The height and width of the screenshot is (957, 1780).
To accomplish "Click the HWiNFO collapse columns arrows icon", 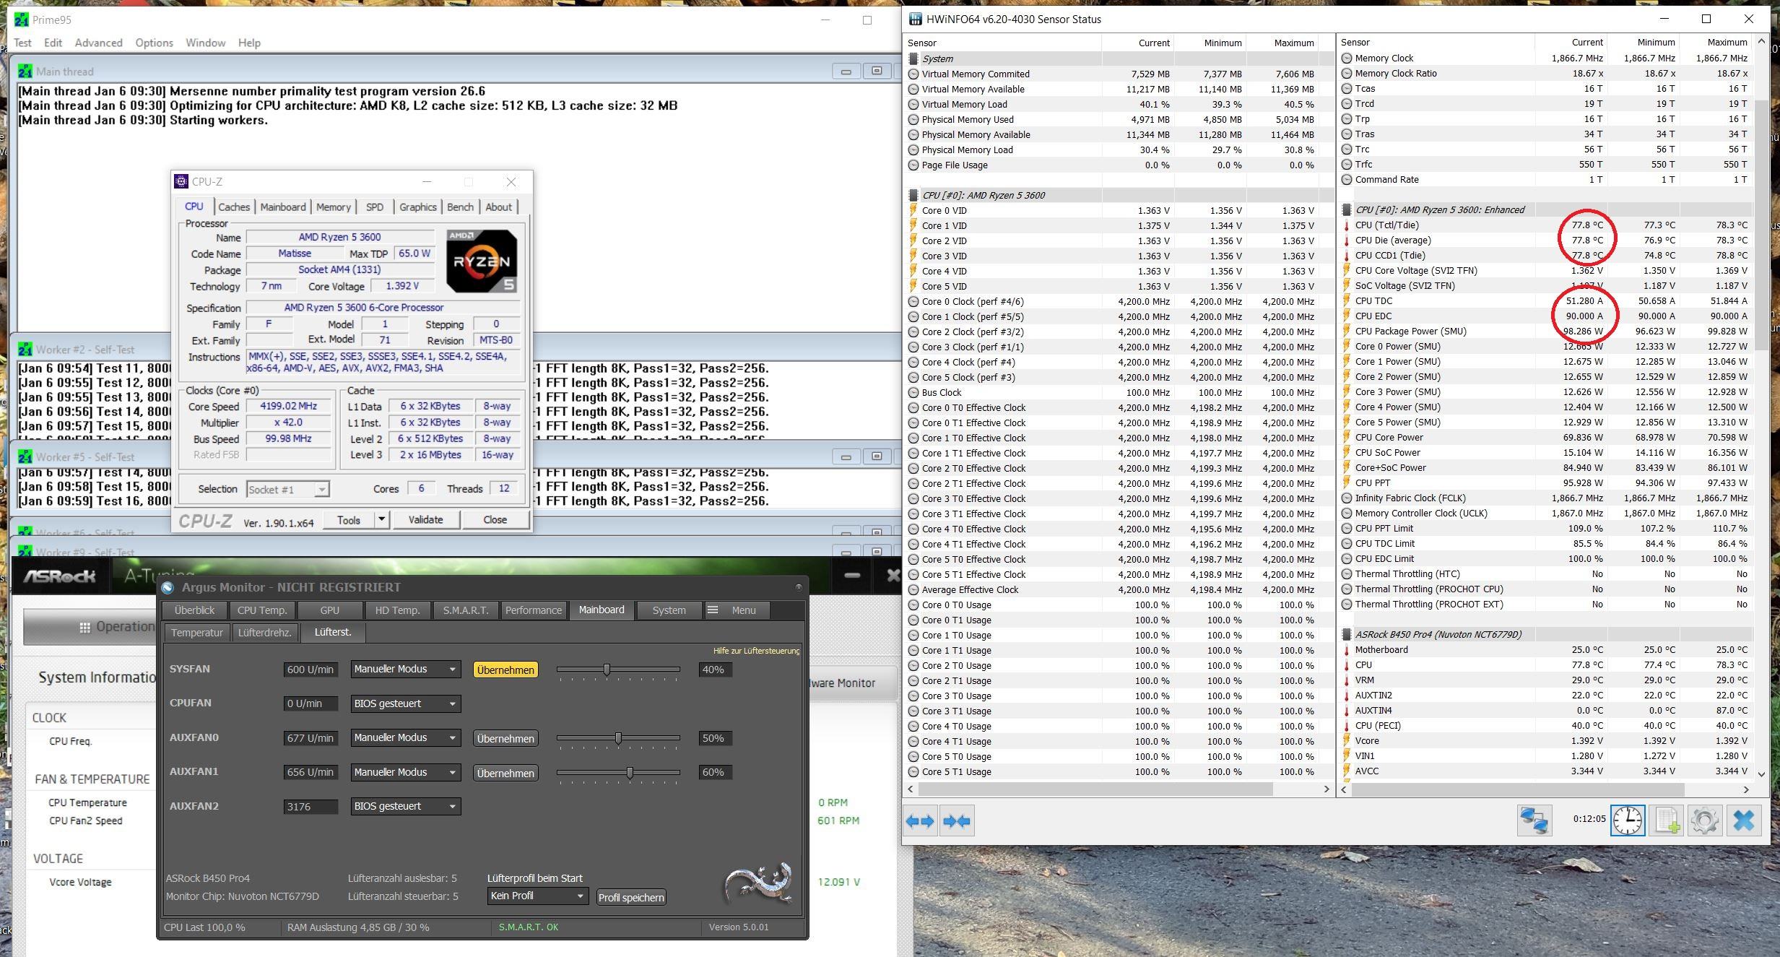I will point(957,821).
